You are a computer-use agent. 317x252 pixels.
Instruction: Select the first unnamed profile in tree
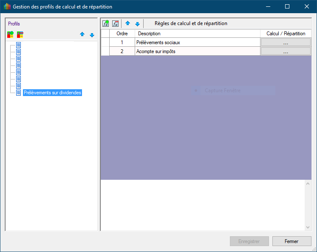pyautogui.click(x=19, y=45)
